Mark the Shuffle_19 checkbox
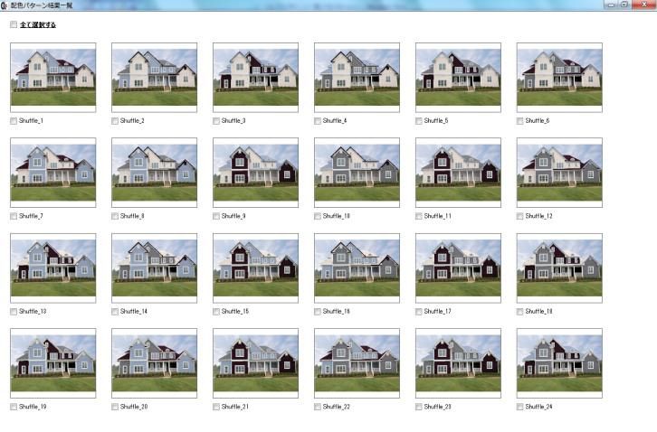Screen dimensions: 657x432 pyautogui.click(x=14, y=407)
